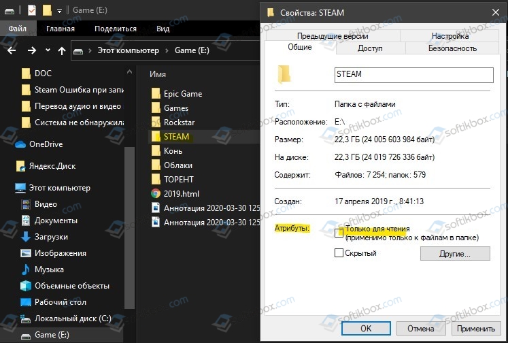Click the STEAM folder name field
This screenshot has height=343, width=508.
413,75
